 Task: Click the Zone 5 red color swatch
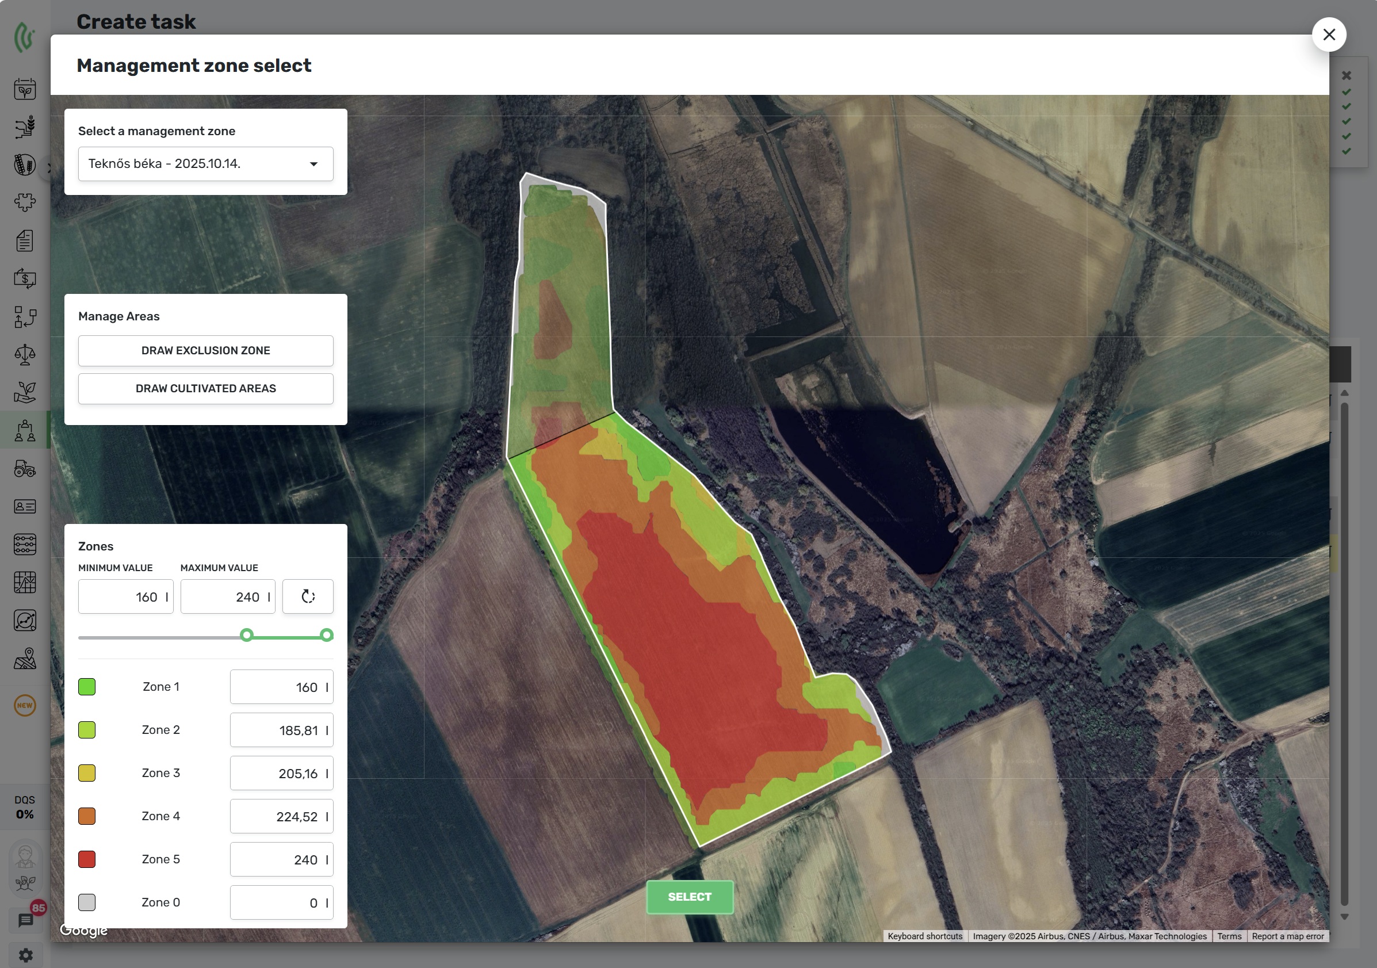87,859
